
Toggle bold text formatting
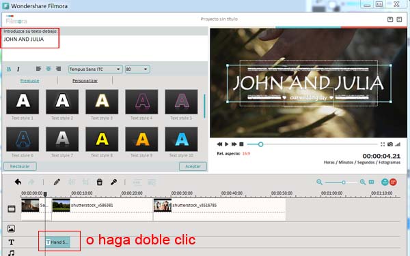[9, 69]
